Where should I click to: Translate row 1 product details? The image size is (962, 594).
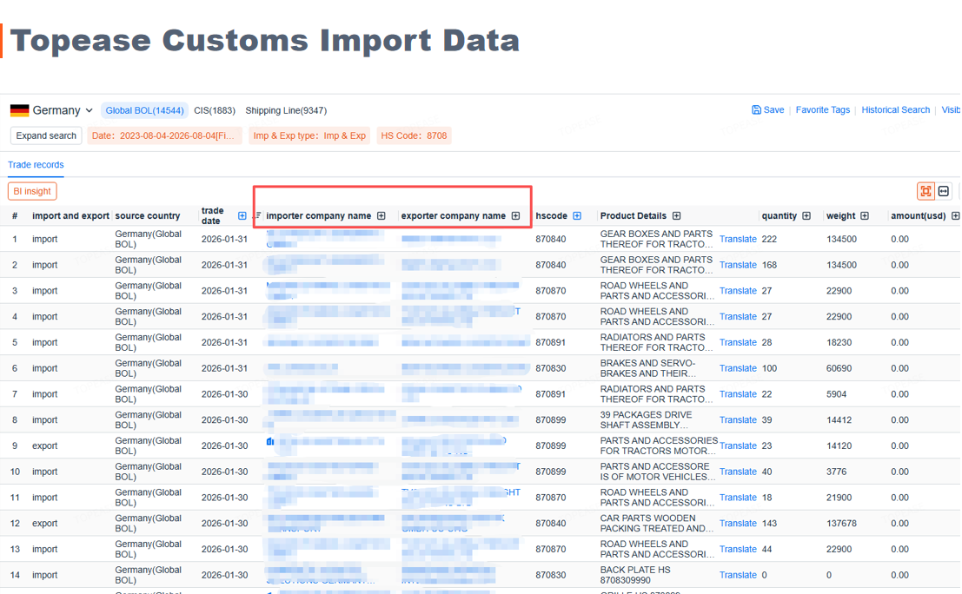[738, 239]
